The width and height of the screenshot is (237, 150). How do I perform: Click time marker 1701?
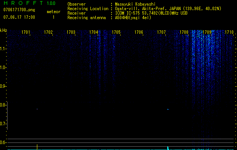tap(26, 32)
